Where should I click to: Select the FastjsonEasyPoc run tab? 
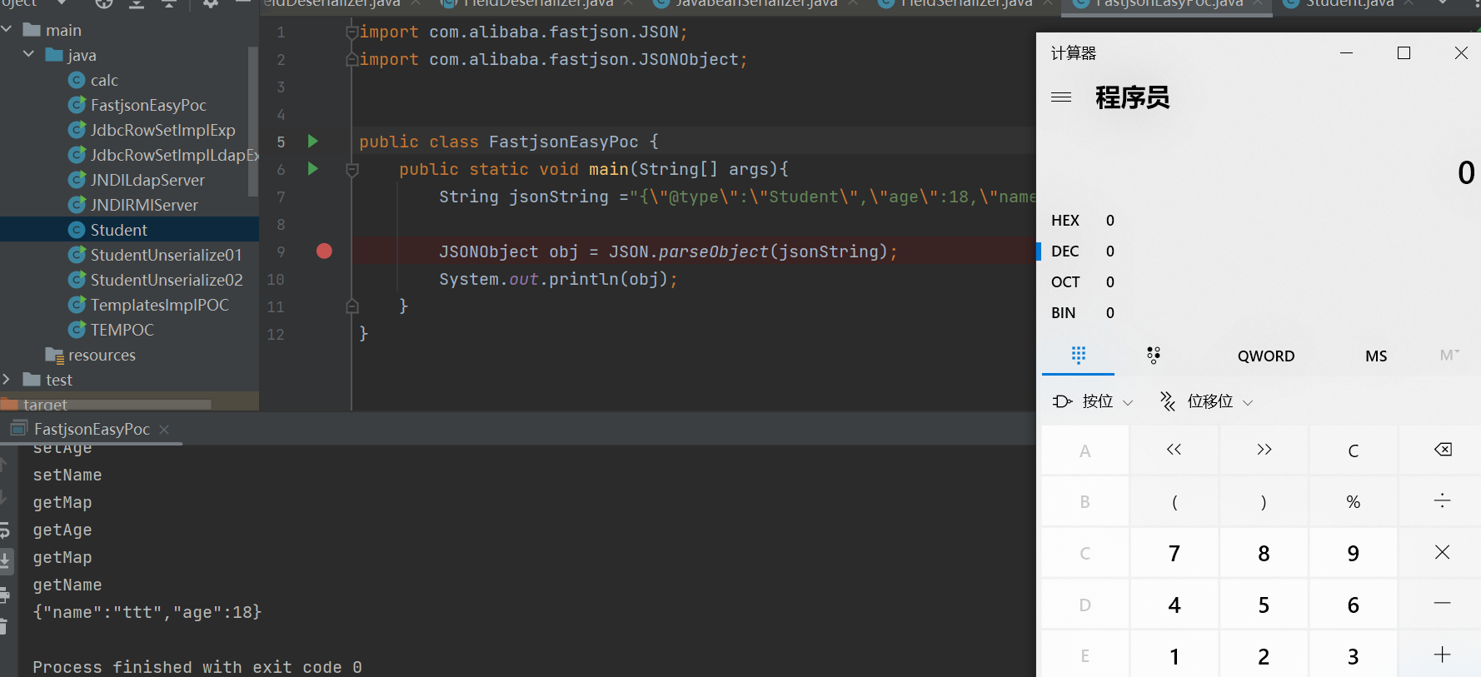click(x=92, y=429)
